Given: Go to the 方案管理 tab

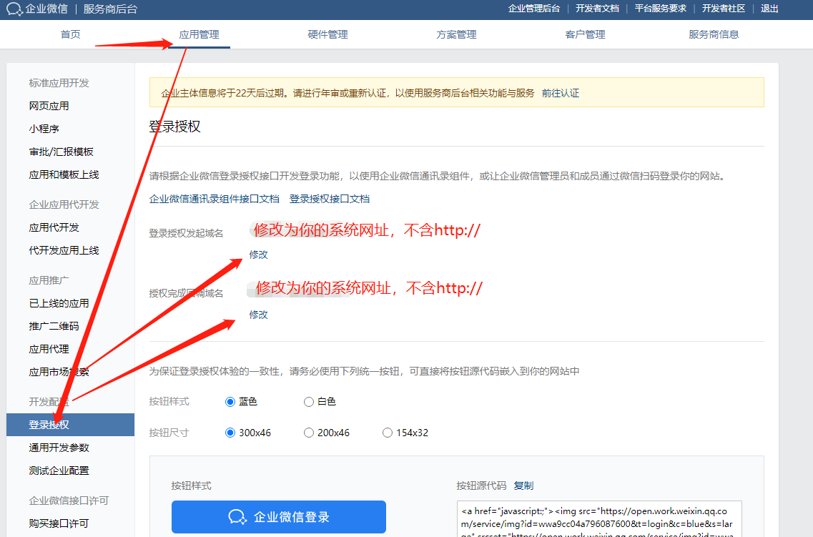Looking at the screenshot, I should pyautogui.click(x=456, y=35).
